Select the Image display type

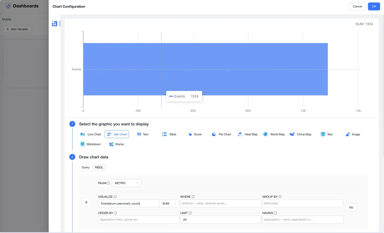[353, 134]
